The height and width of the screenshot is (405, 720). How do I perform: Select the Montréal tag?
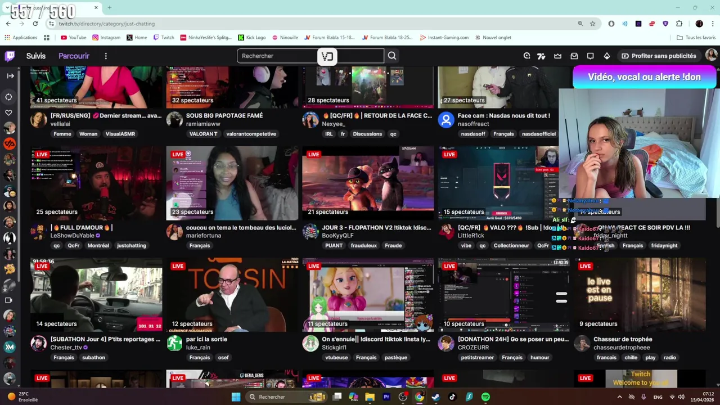98,245
